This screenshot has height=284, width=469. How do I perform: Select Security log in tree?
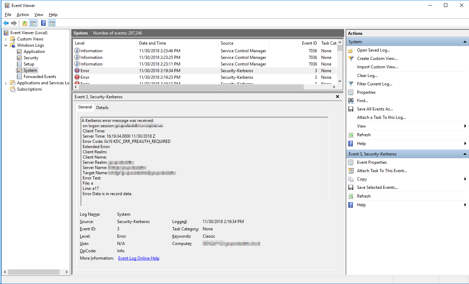tap(31, 58)
